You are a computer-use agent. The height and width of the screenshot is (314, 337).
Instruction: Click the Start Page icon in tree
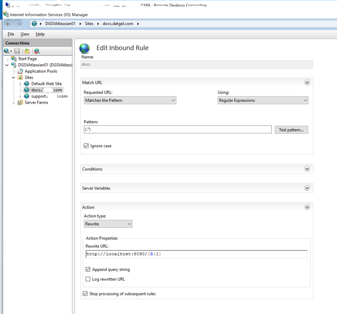coord(14,58)
